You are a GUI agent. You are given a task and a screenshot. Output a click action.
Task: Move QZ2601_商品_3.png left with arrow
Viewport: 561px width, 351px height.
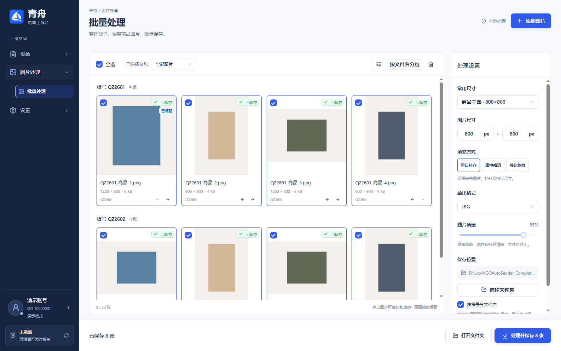point(328,200)
